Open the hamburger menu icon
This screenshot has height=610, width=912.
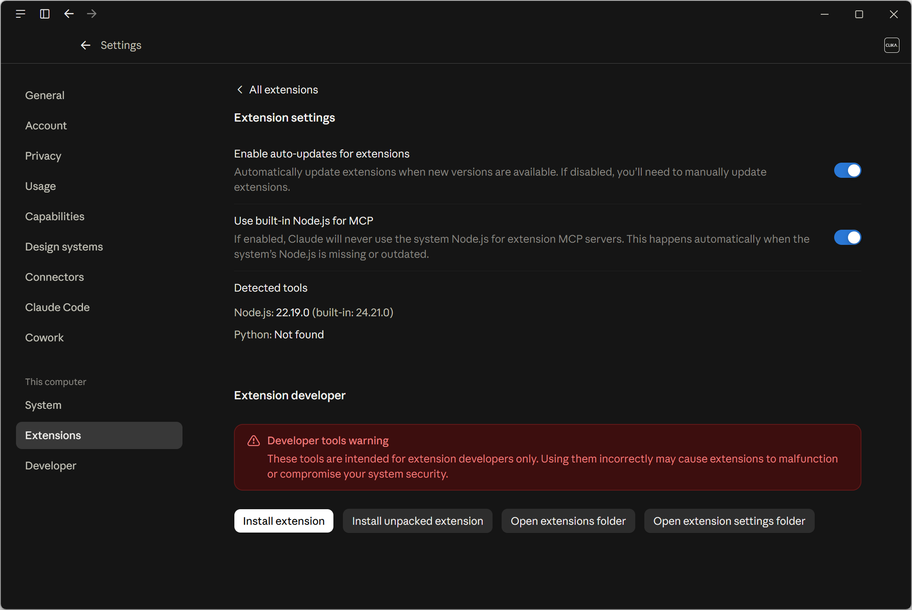pos(20,14)
